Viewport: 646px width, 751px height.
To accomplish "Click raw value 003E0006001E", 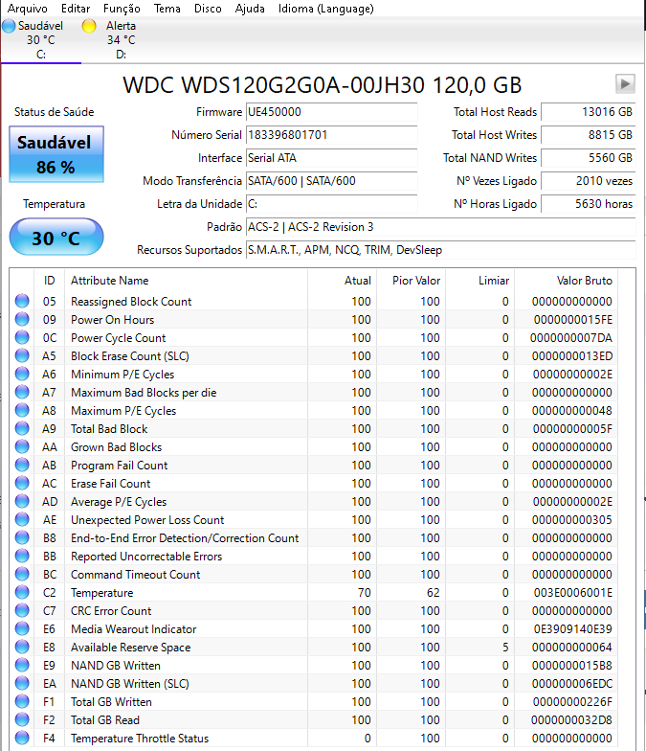I will coord(572,593).
